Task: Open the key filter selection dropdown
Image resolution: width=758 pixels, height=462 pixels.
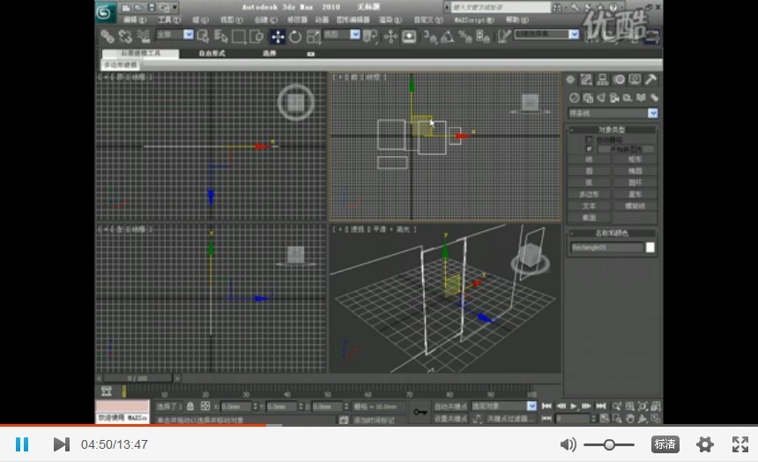Action: (x=531, y=406)
